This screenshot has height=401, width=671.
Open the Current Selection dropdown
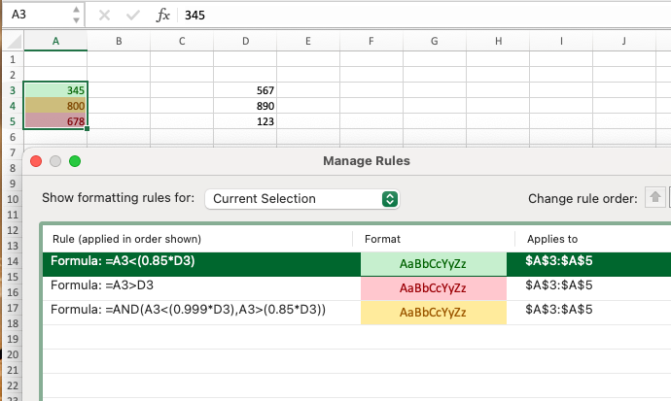point(302,199)
